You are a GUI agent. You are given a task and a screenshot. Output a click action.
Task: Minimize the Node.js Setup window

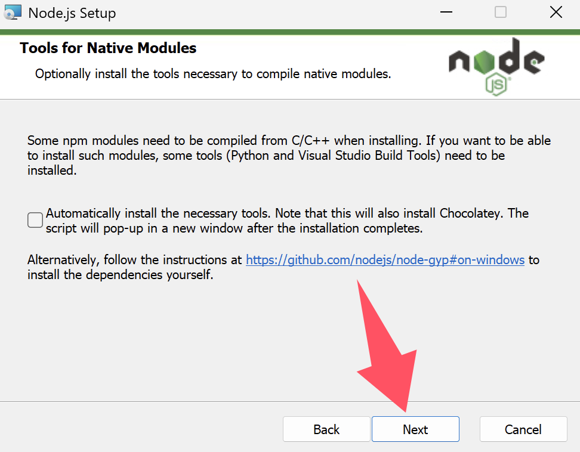[x=446, y=13]
